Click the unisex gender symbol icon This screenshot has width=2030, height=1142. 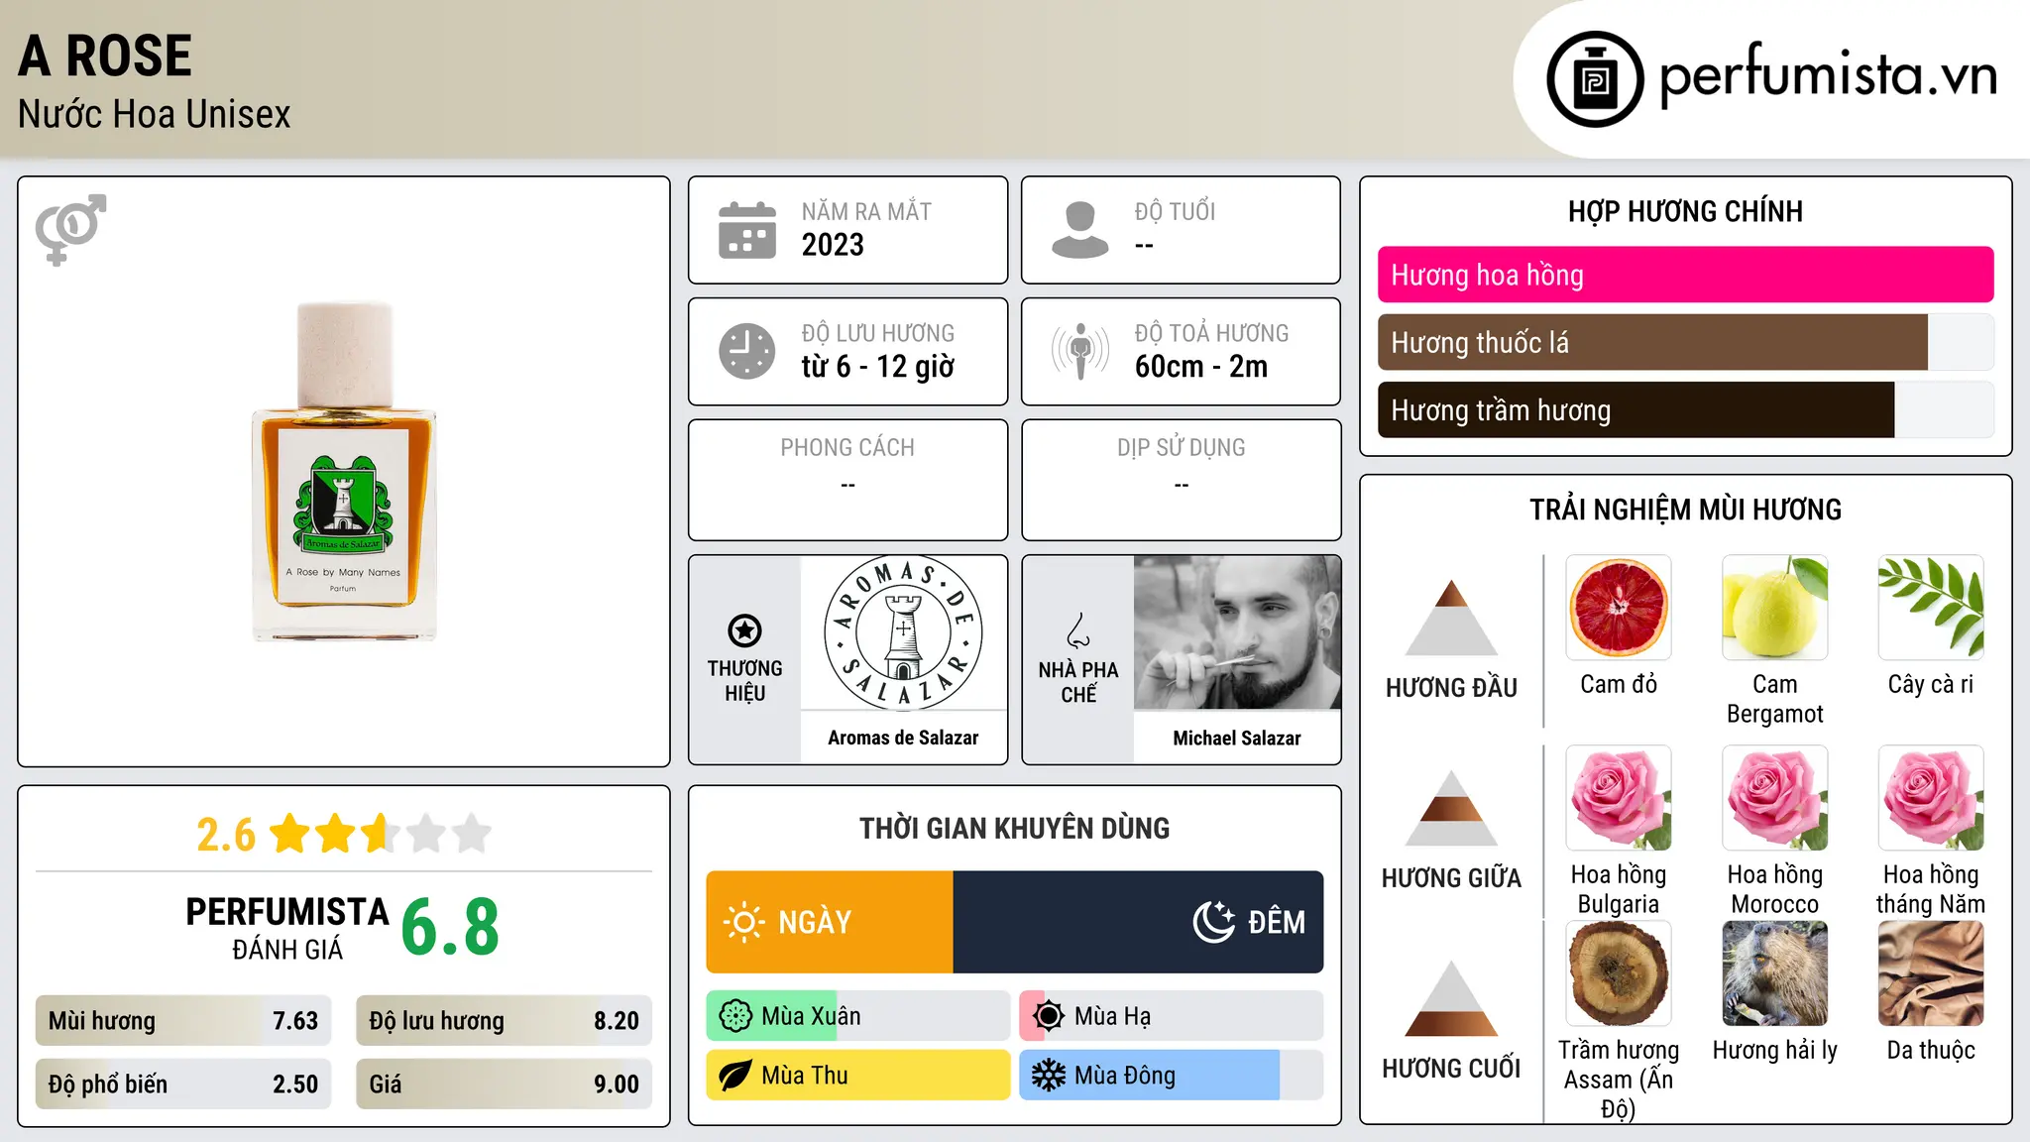(x=70, y=230)
